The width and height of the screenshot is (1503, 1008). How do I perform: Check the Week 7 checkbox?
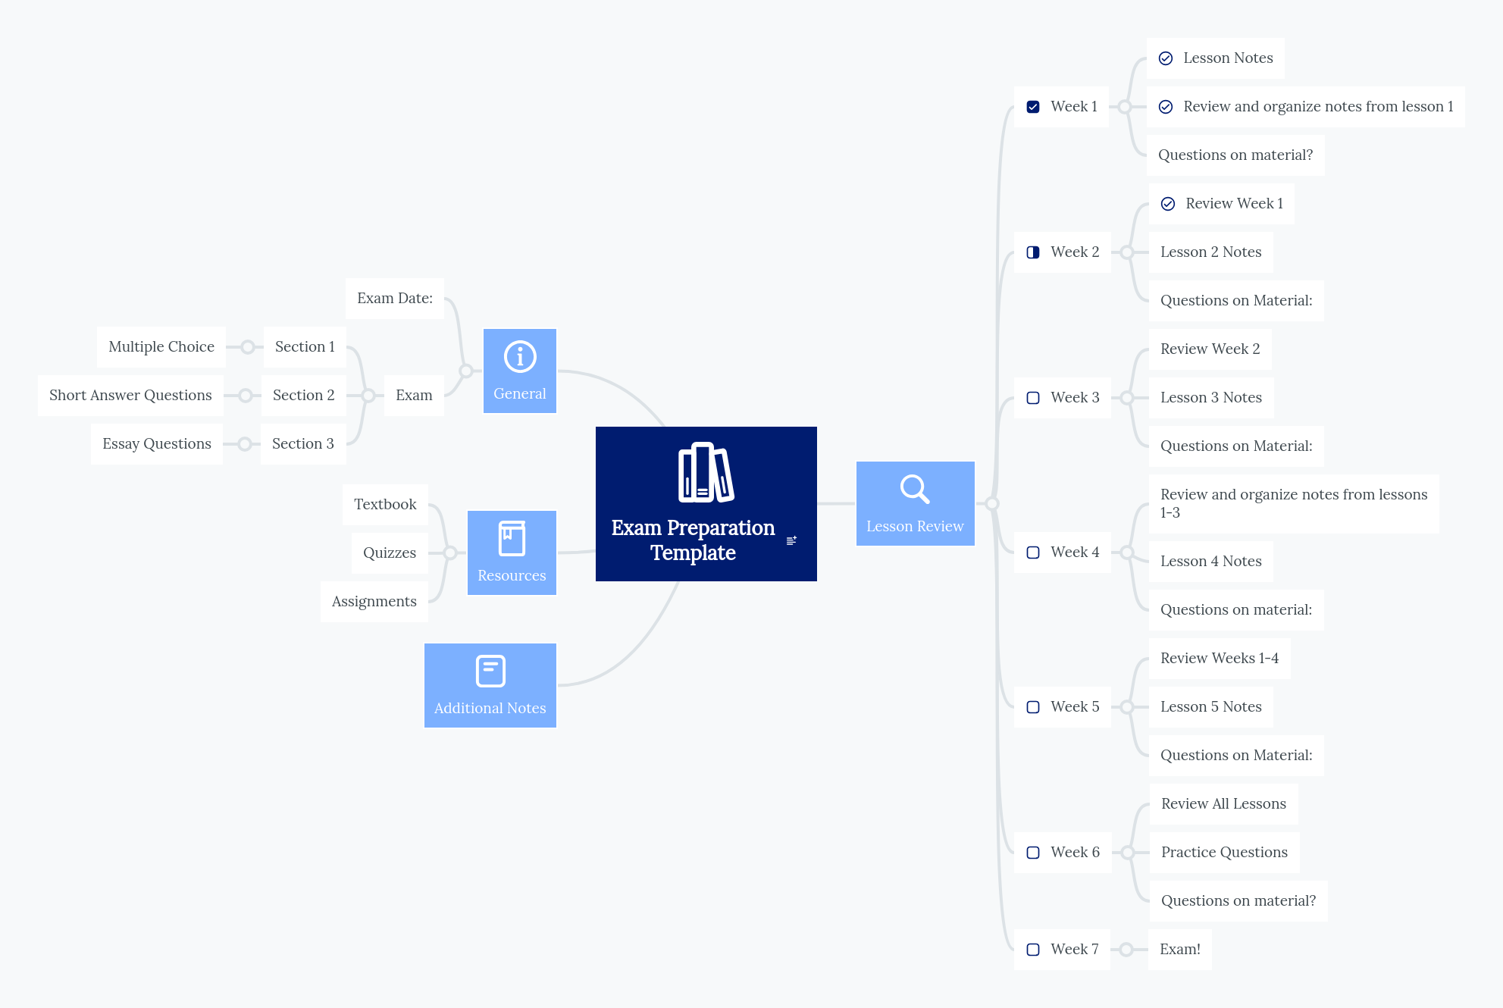point(1032,949)
